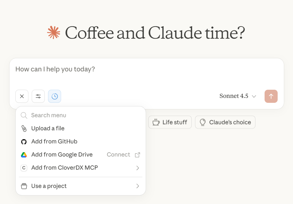Click the CloverDX MCP icon
Image resolution: width=293 pixels, height=204 pixels.
point(24,168)
